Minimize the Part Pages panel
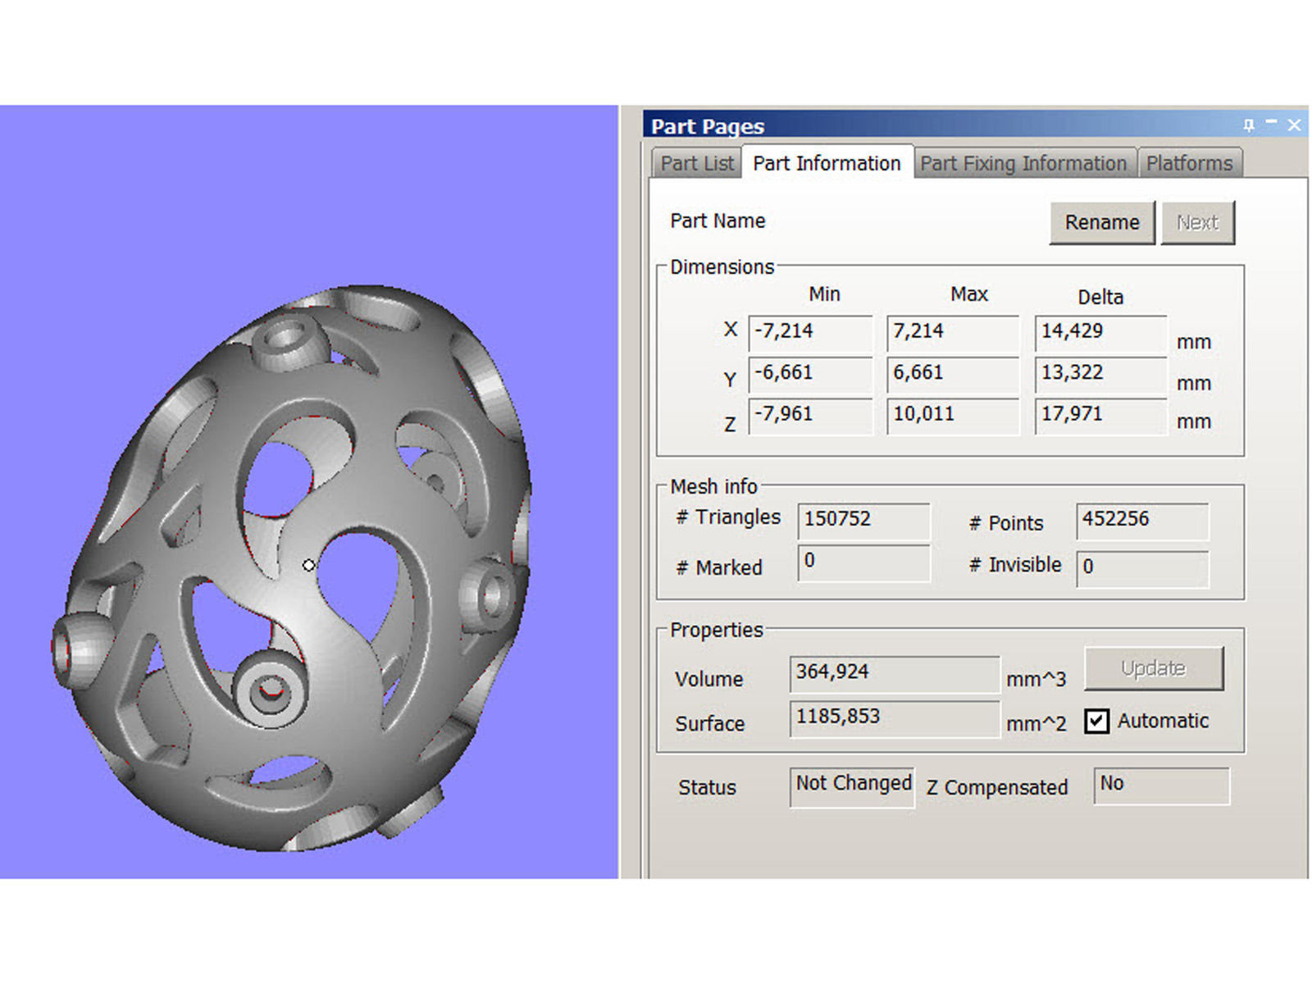This screenshot has height=984, width=1312. (x=1271, y=124)
